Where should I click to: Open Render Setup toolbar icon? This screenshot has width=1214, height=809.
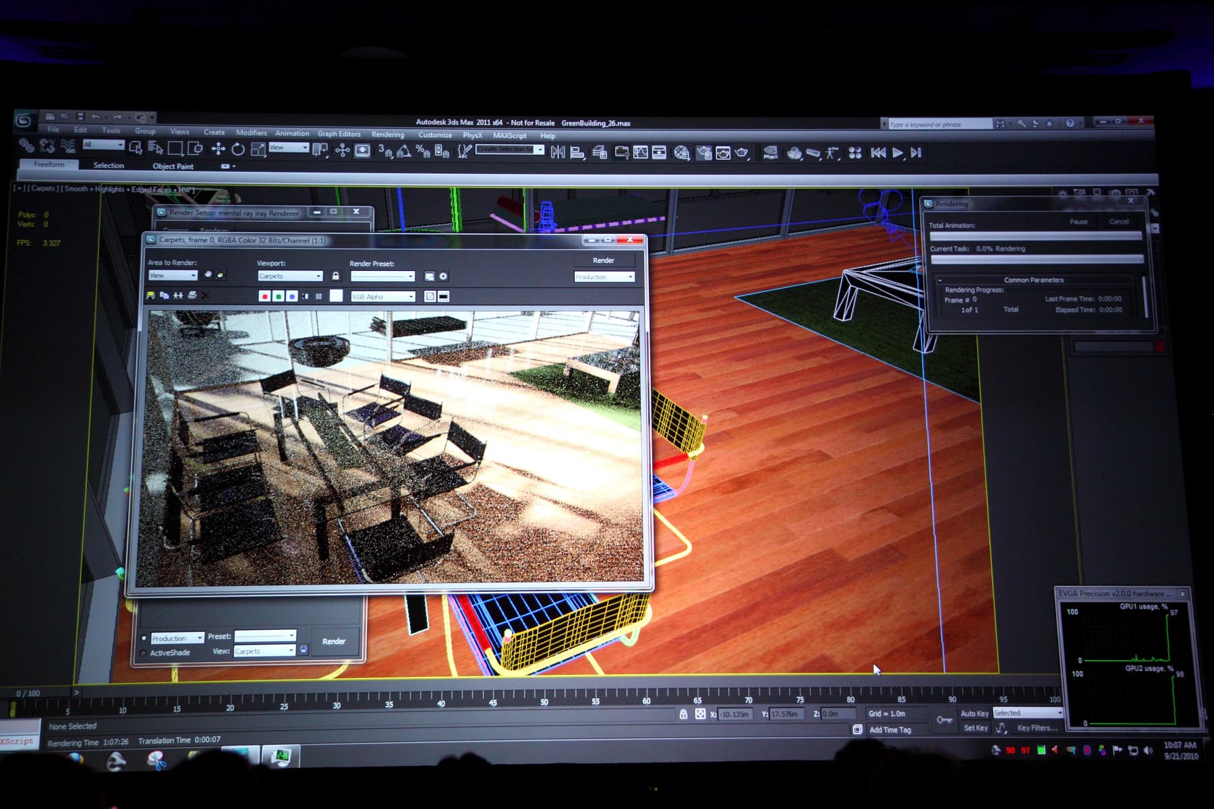704,153
